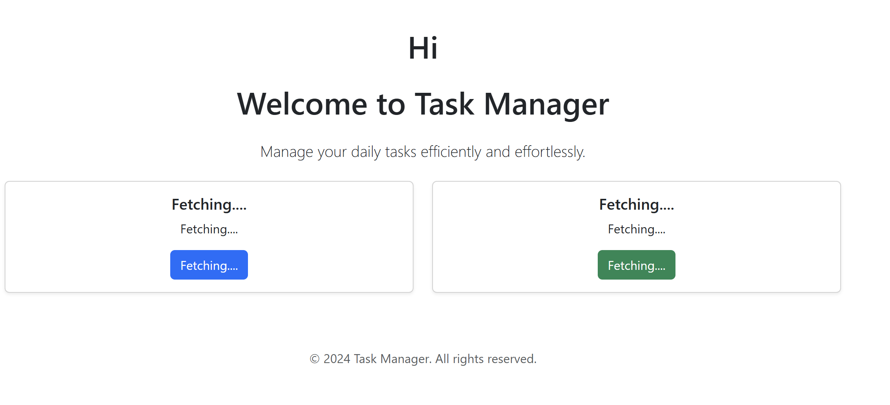Click left card's Fetching description above blue button
This screenshot has height=405, width=890.
tap(209, 229)
